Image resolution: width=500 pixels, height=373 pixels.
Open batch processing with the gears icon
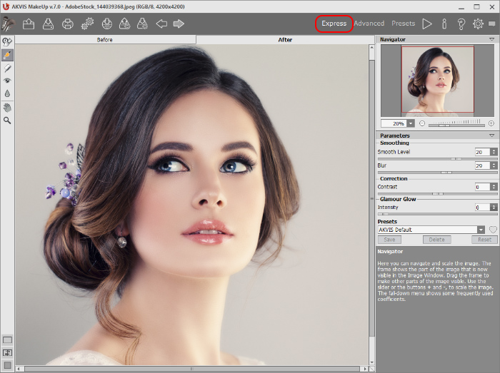87,24
